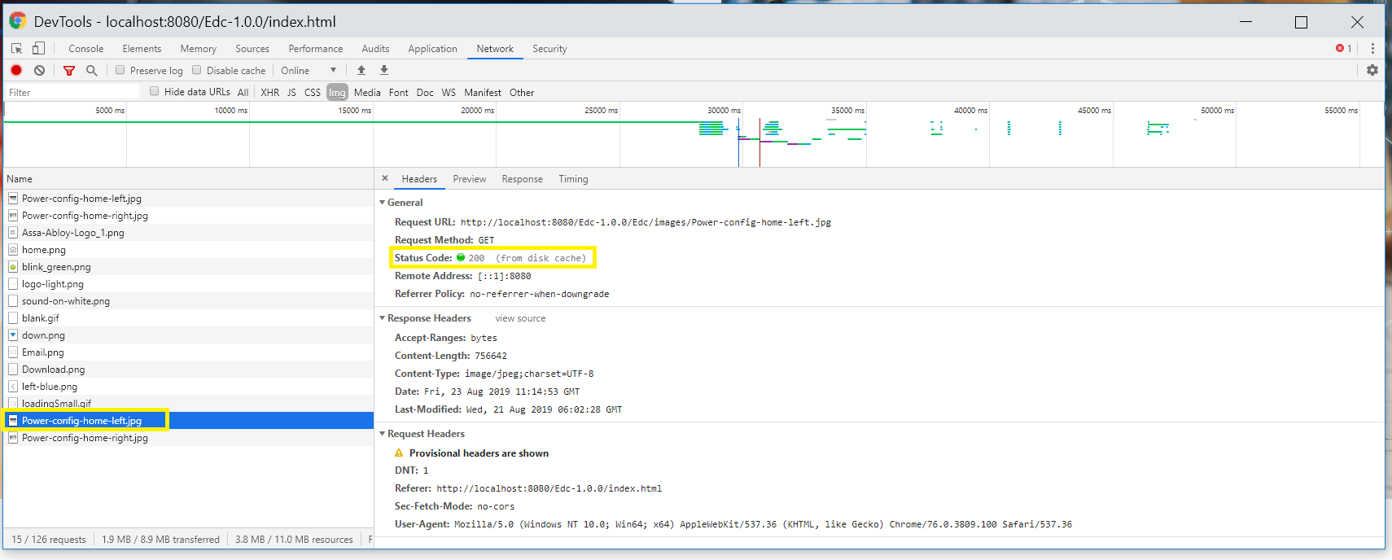Toggle the device toolbar icon
The width and height of the screenshot is (1392, 560).
(38, 49)
